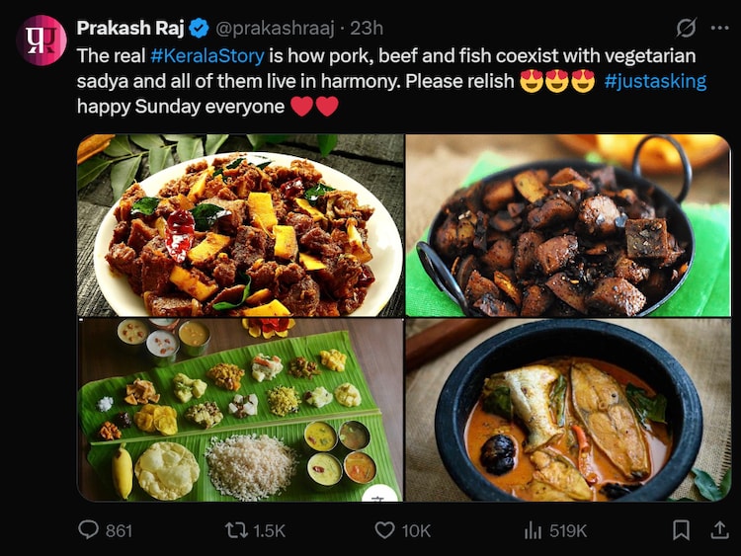Expand the three-dot more options menu
The height and width of the screenshot is (556, 741).
coord(720,28)
